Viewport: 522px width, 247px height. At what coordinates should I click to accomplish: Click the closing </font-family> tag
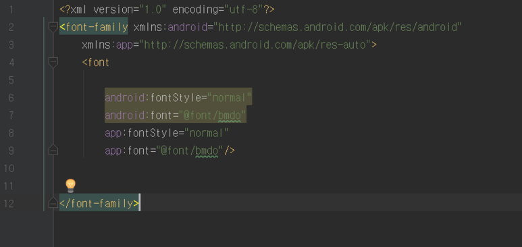(99, 203)
